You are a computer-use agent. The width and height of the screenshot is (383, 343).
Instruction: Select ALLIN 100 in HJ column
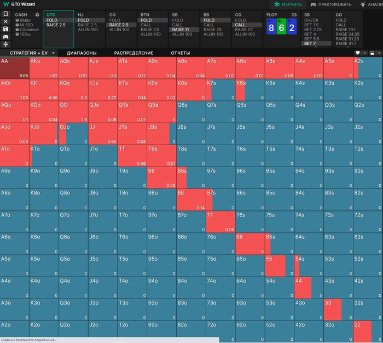click(88, 30)
